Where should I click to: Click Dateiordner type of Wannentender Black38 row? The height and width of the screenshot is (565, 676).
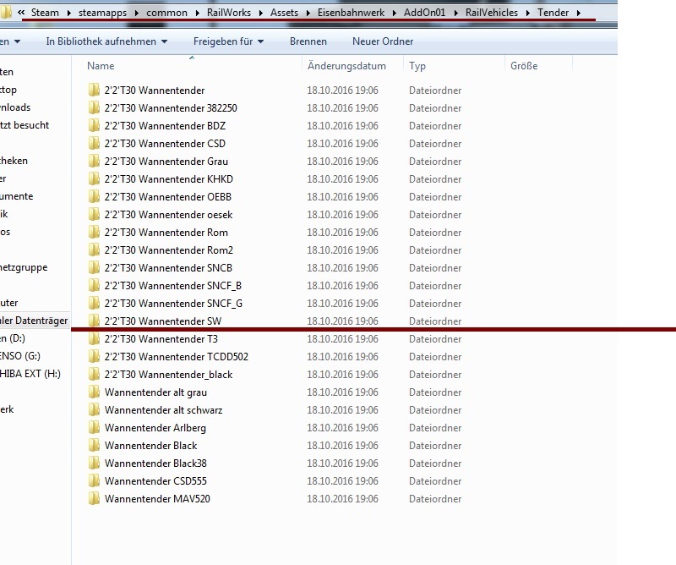tap(435, 464)
